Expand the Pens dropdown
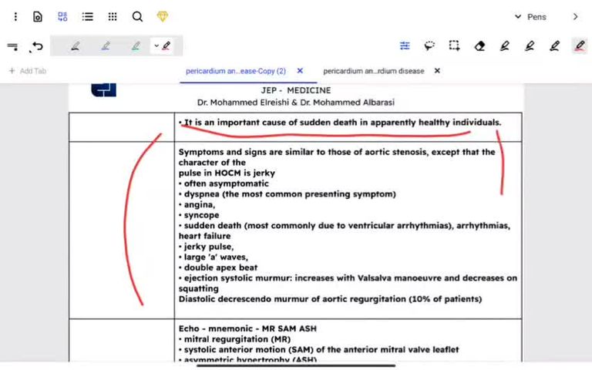Image resolution: width=592 pixels, height=370 pixels. pyautogui.click(x=531, y=17)
